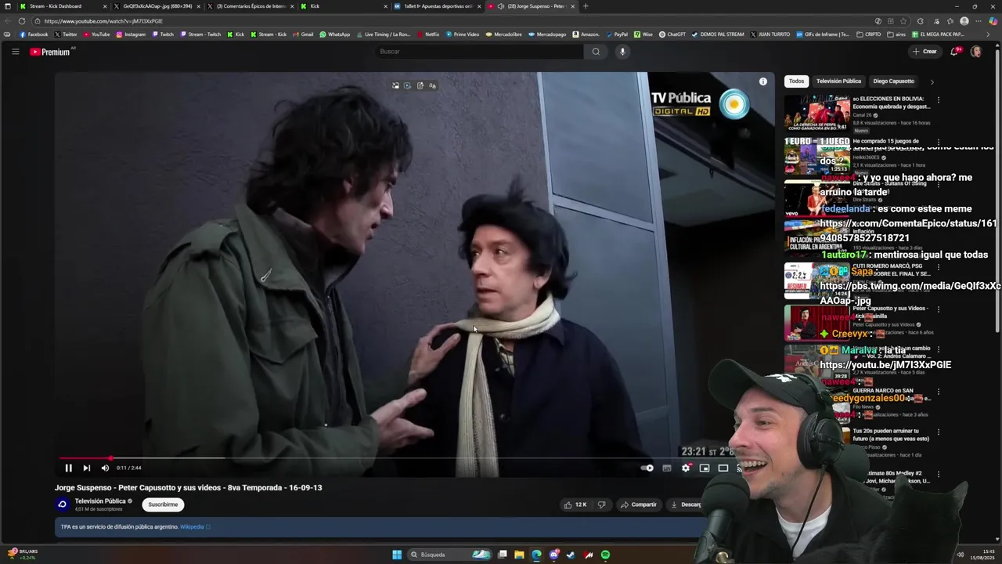1002x564 pixels.
Task: Open the ChatGPT bookmark
Action: [x=672, y=34]
